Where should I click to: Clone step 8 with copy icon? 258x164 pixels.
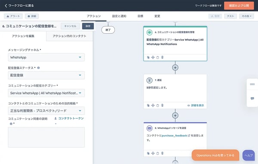(x=148, y=153)
